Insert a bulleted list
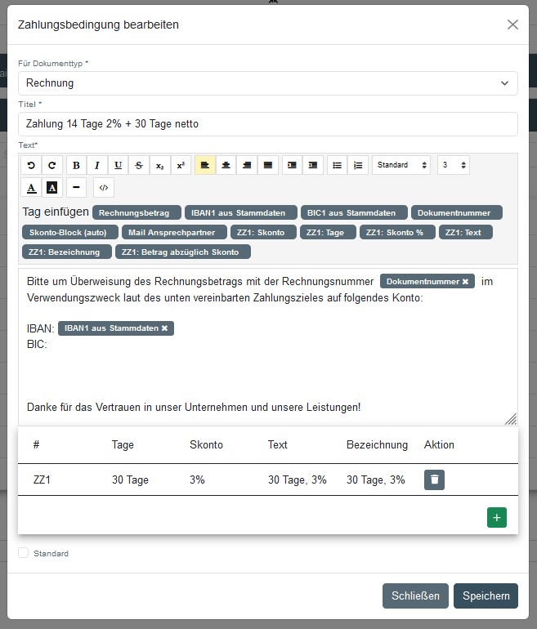Image resolution: width=537 pixels, height=629 pixels. coord(336,165)
